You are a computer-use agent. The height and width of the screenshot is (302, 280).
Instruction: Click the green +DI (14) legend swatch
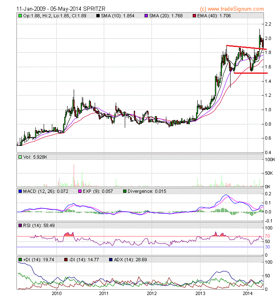tap(20, 260)
